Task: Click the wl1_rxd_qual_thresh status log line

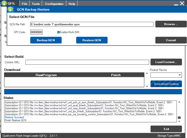Action: pos(84,105)
